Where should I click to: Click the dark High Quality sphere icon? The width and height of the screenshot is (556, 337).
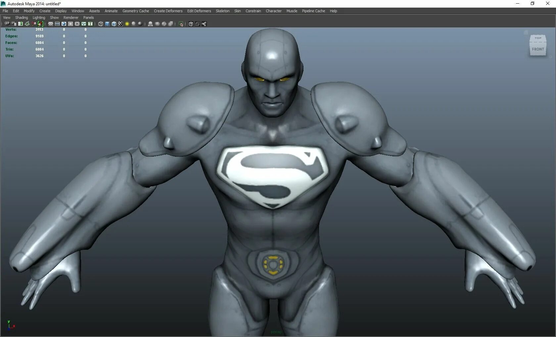[140, 24]
